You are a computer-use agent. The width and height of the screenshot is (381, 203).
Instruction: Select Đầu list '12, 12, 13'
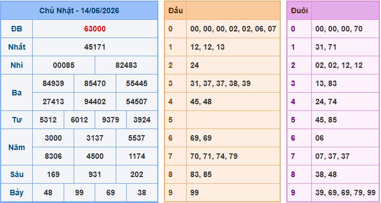[x=207, y=47]
